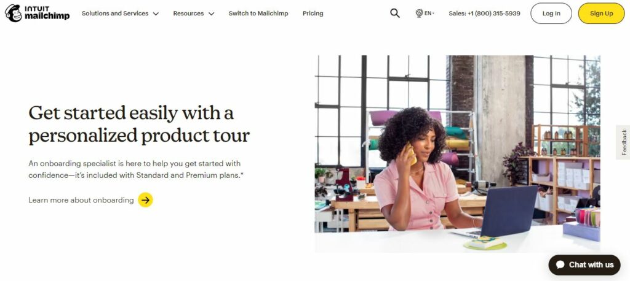The width and height of the screenshot is (630, 281).
Task: Click the Intuit Mailchimp wordmark text
Action: pyautogui.click(x=47, y=13)
